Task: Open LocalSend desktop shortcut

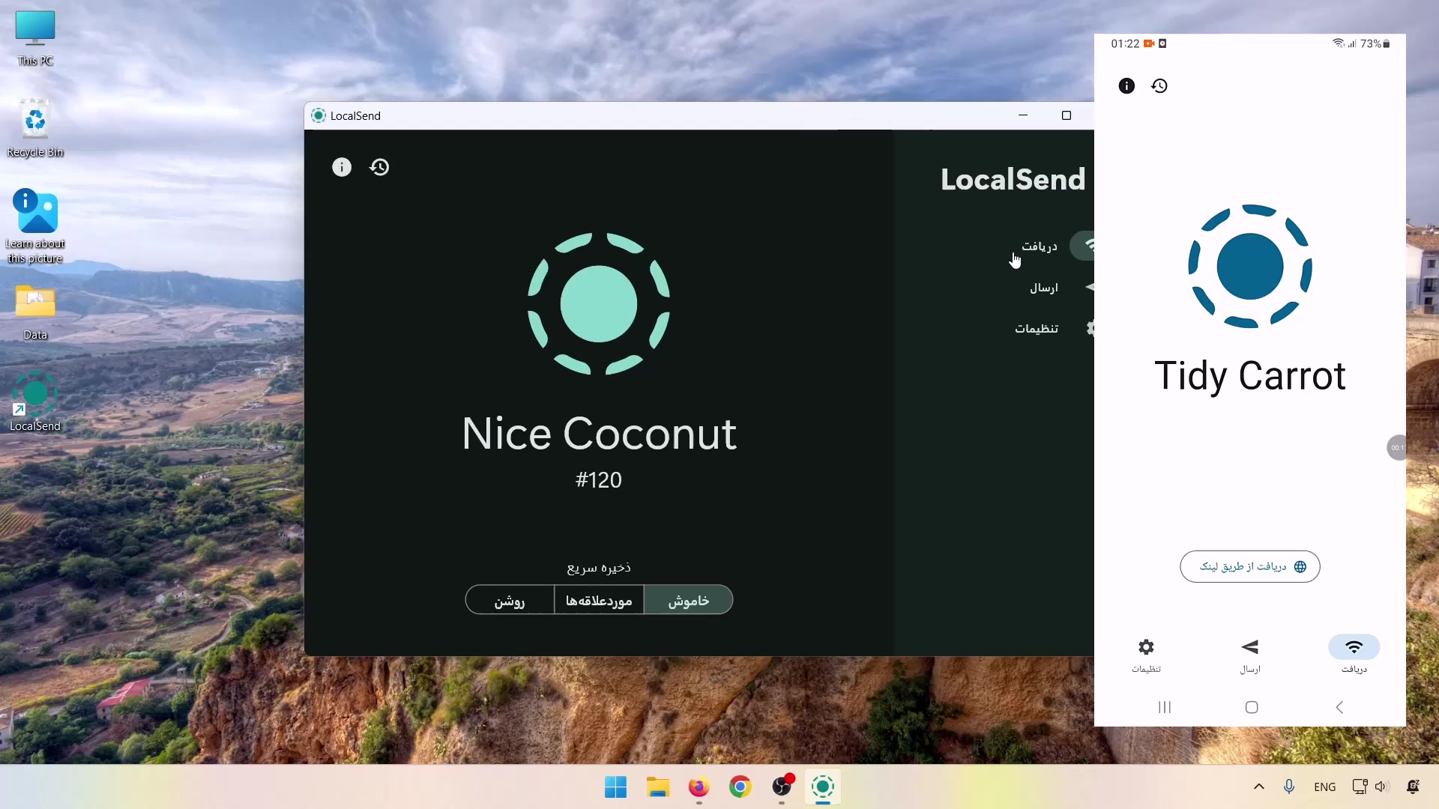Action: [35, 402]
